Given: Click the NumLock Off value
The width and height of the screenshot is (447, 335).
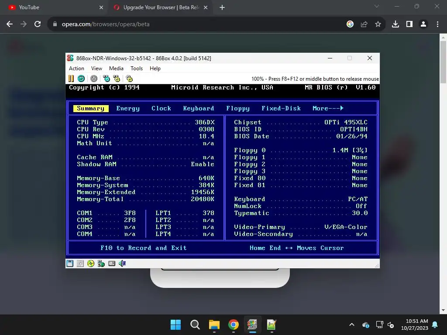Looking at the screenshot, I should click(x=361, y=206).
